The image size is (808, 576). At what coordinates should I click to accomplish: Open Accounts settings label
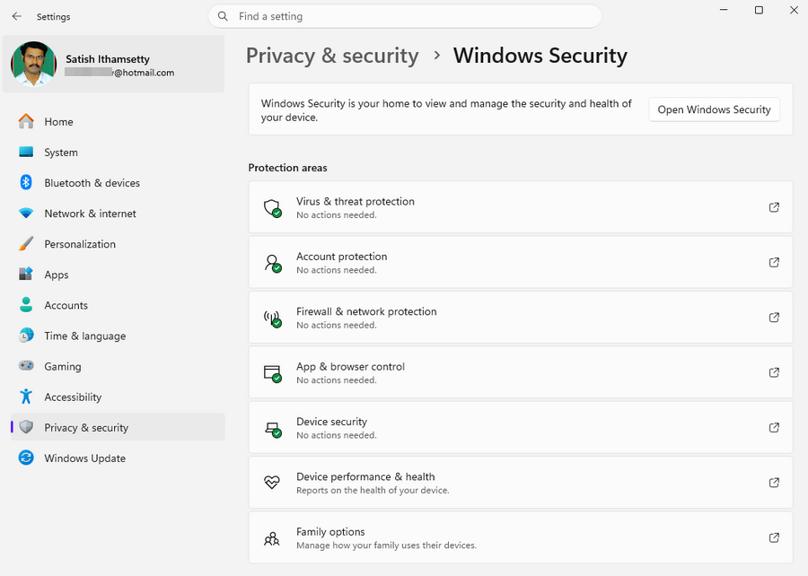click(x=66, y=305)
